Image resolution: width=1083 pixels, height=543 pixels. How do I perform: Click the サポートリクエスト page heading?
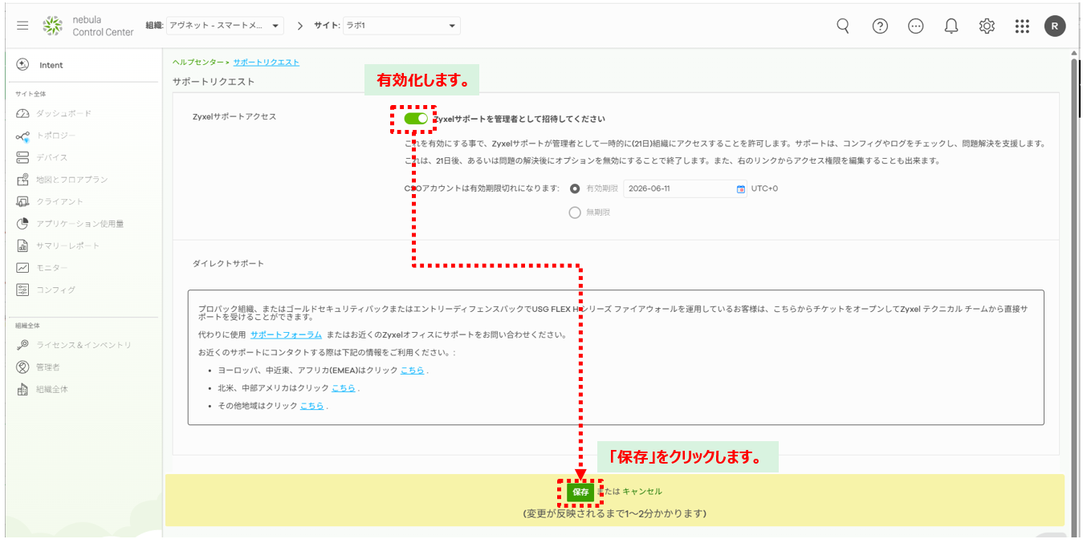click(214, 82)
